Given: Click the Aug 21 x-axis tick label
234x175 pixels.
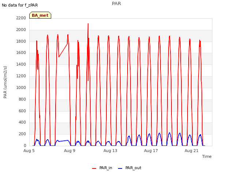Looking at the screenshot, I should 192,151.
